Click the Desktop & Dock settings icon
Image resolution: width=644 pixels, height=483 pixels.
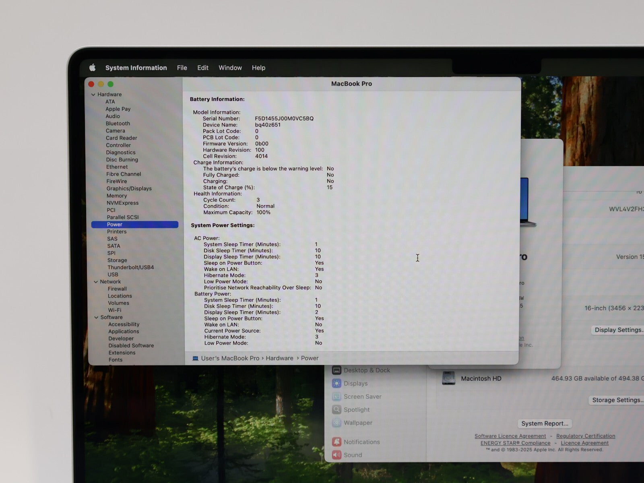tap(337, 370)
